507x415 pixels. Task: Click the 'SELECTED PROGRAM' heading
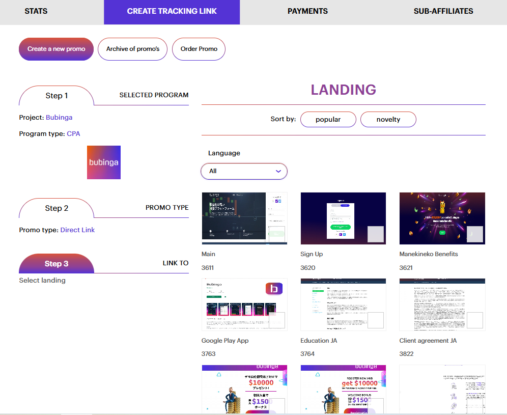click(x=154, y=95)
